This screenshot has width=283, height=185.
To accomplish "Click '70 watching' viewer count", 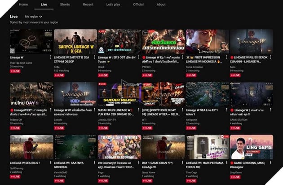I will (x=17, y=123).
